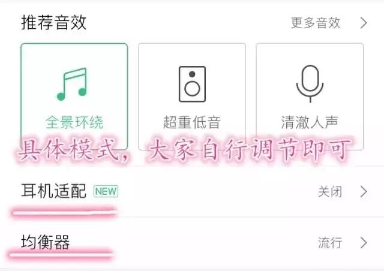This screenshot has width=384, height=271.
Task: Tap the microphone icon for clear vocals
Action: tap(310, 84)
